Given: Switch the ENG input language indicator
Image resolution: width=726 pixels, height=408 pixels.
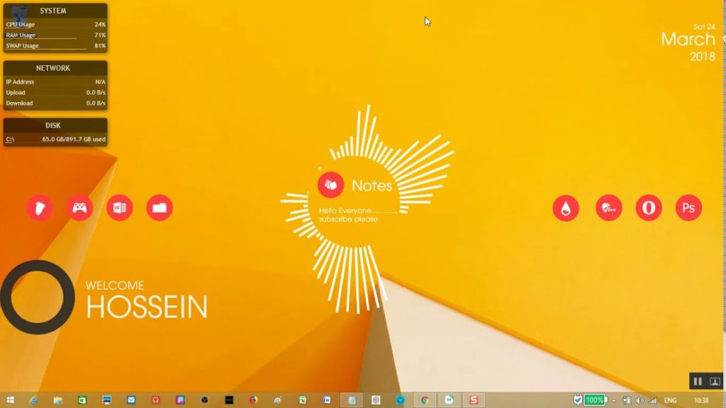Looking at the screenshot, I should click(x=671, y=401).
